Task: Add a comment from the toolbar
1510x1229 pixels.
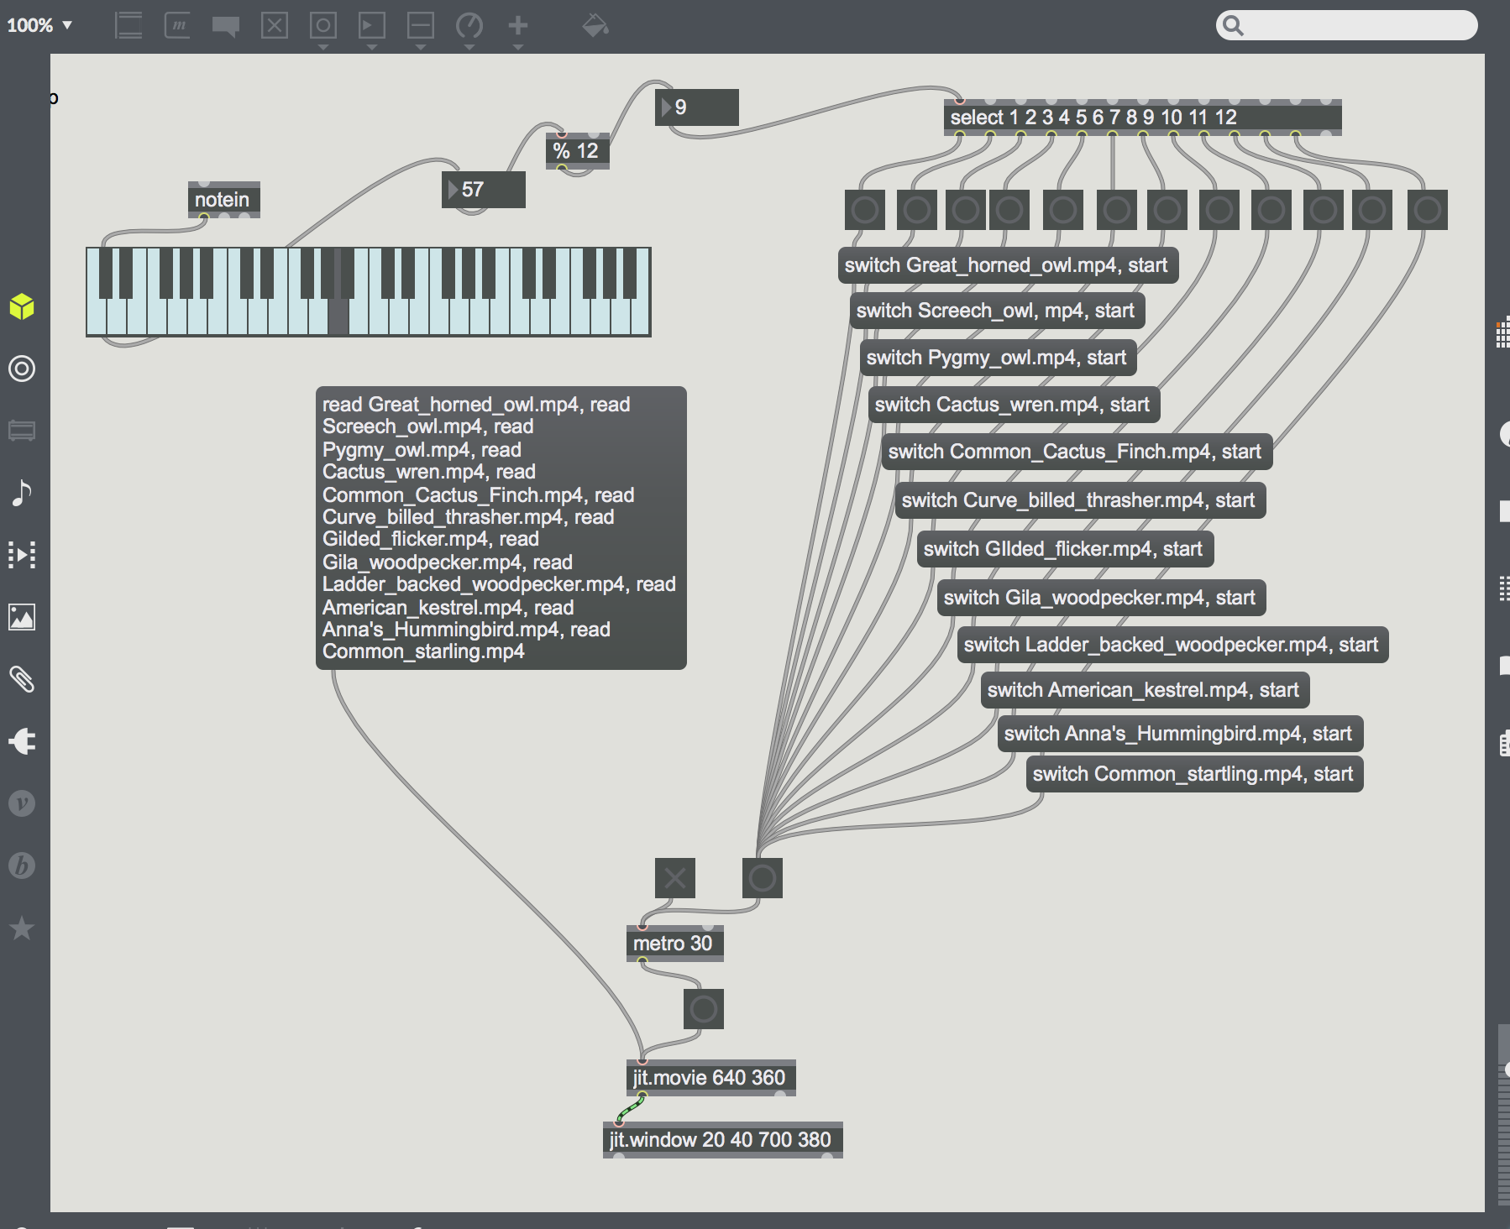Action: tap(226, 25)
